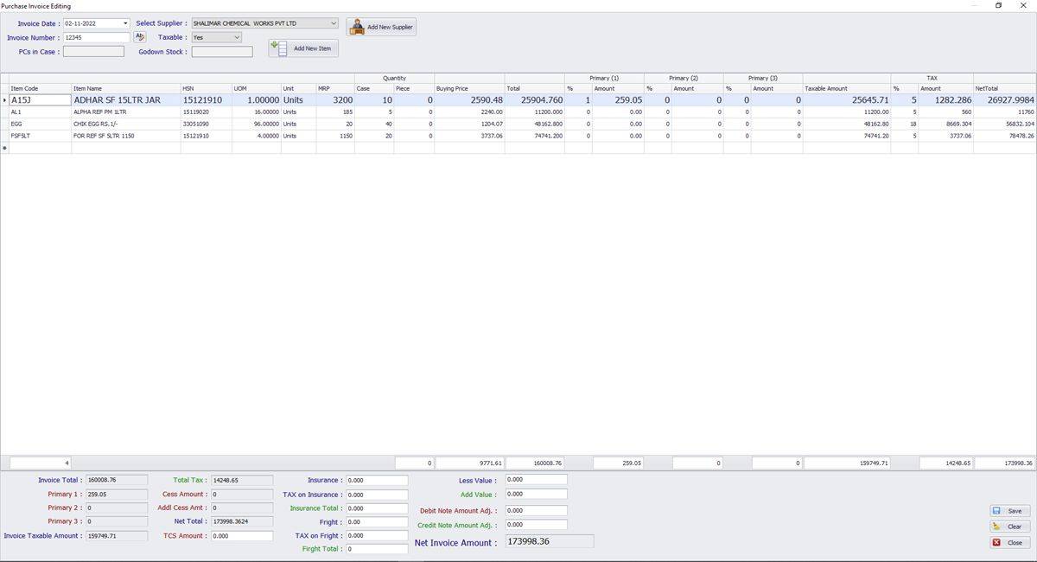Click into the Insurance amount field
1037x562 pixels.
pos(376,480)
